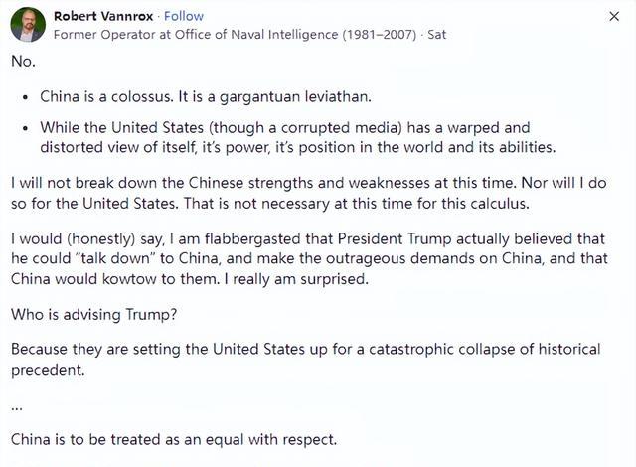Viewport: 636px width, 467px height.
Task: Open the Robert Vannrox author name link
Action: 105,16
